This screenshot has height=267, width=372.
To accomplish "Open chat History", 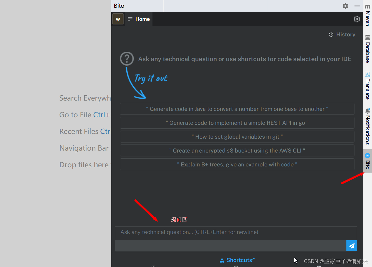I will coord(342,34).
